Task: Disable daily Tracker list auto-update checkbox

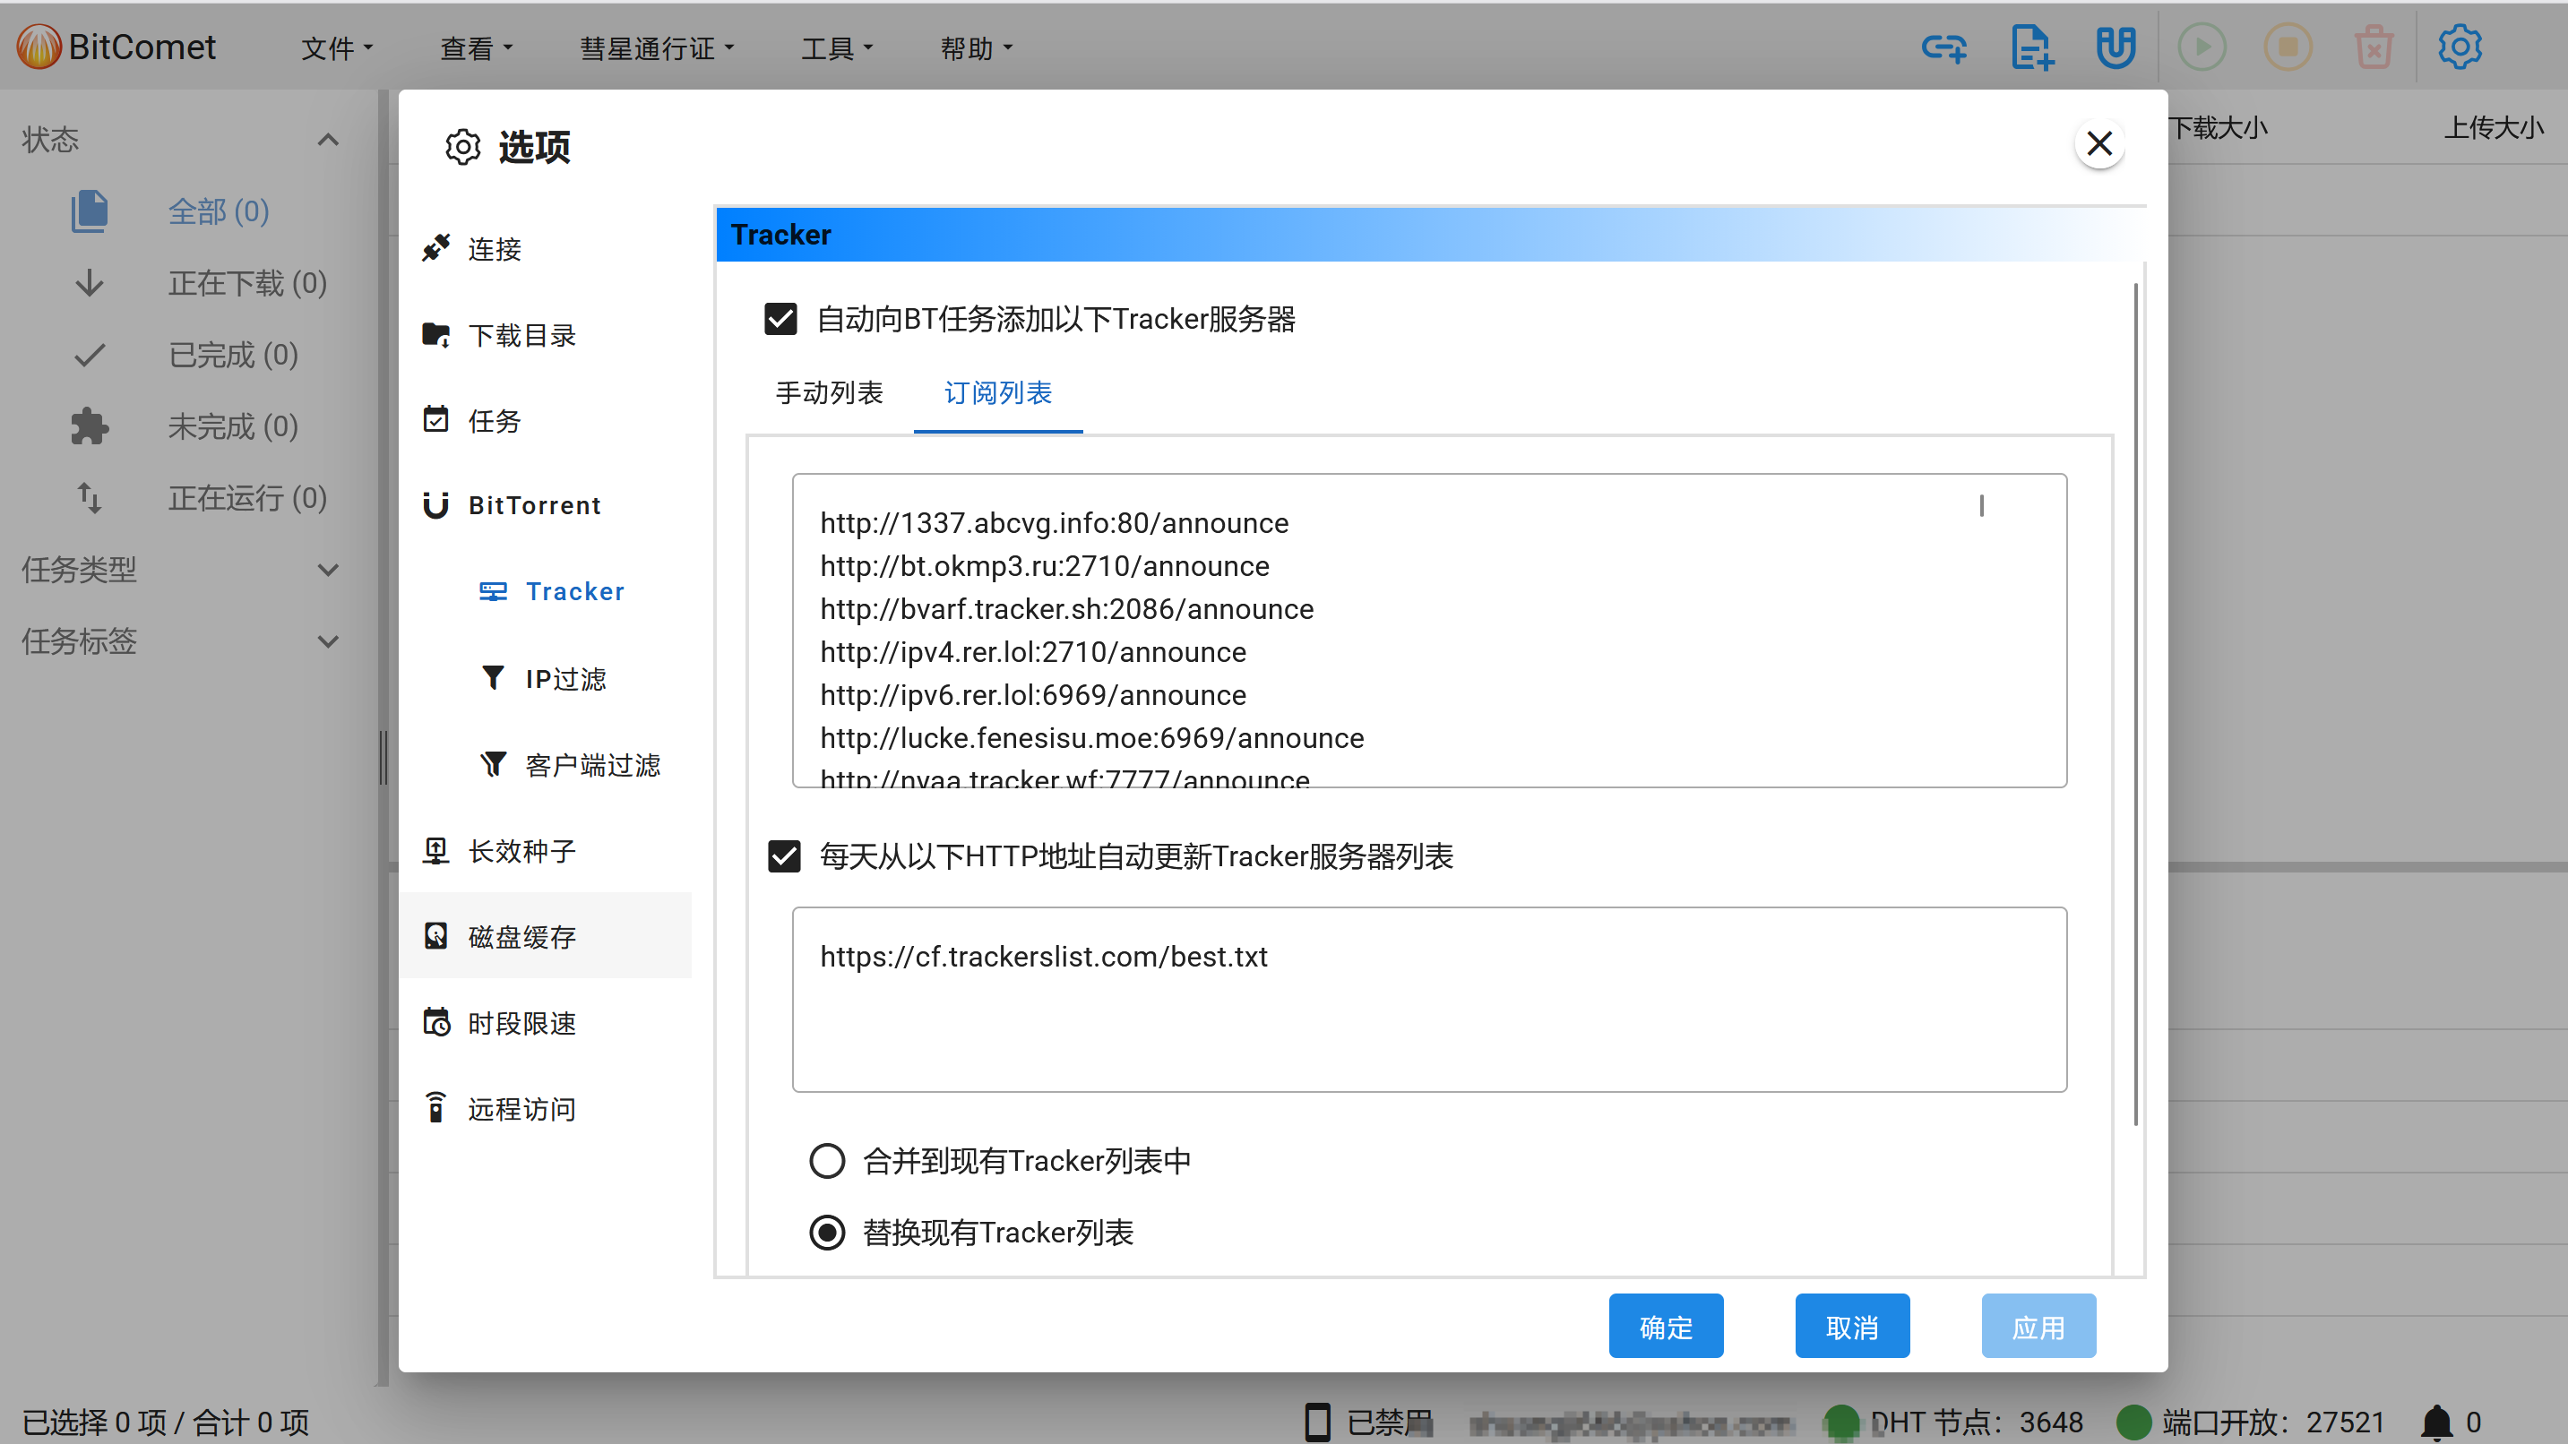Action: pos(783,856)
